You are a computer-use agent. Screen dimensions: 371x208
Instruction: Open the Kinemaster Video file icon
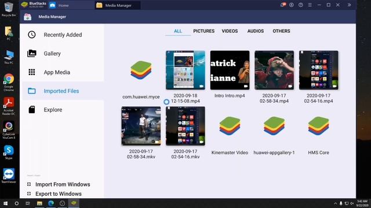(230, 126)
